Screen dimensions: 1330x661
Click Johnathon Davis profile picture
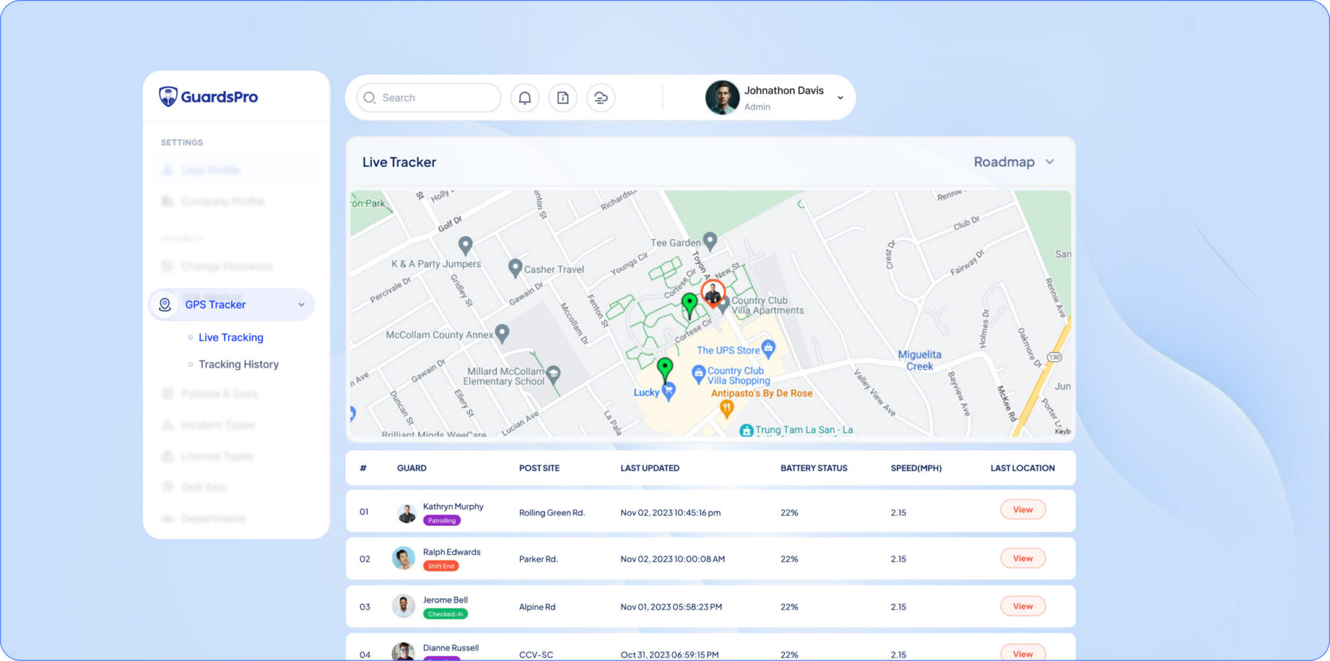722,98
